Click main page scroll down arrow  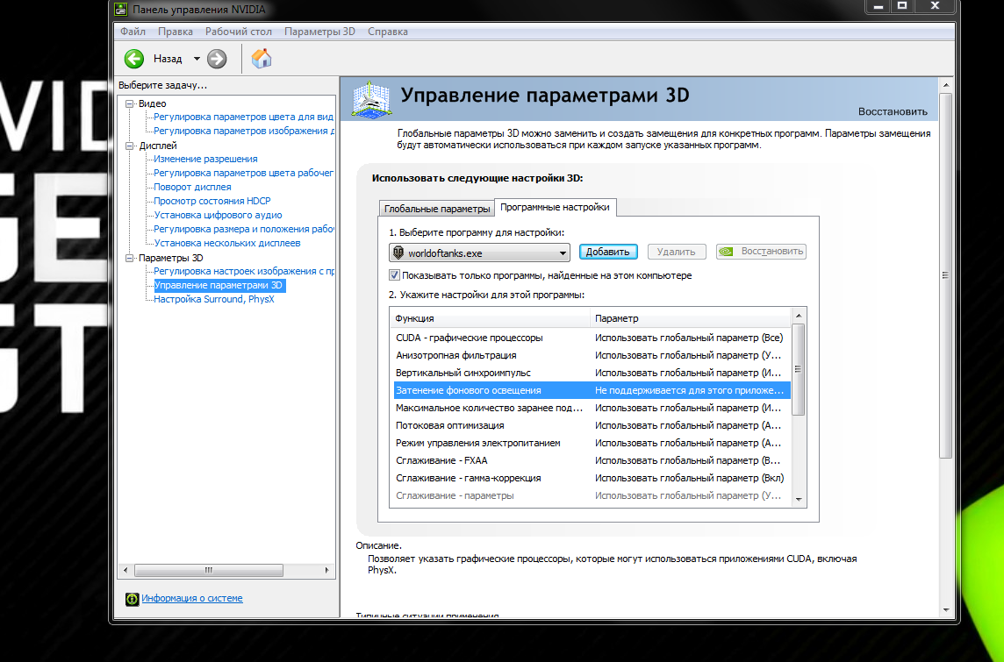946,610
